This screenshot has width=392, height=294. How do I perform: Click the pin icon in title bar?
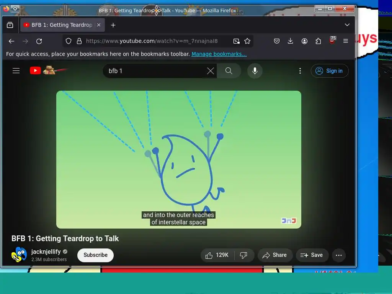[15, 9]
